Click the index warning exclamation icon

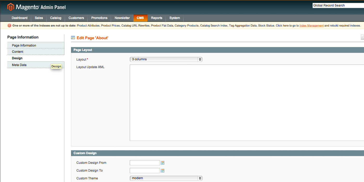coord(9,25)
